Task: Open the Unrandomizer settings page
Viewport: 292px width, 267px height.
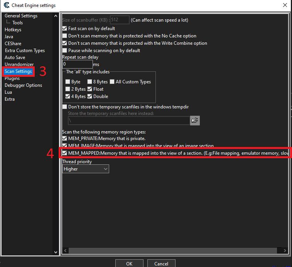Action: point(19,64)
